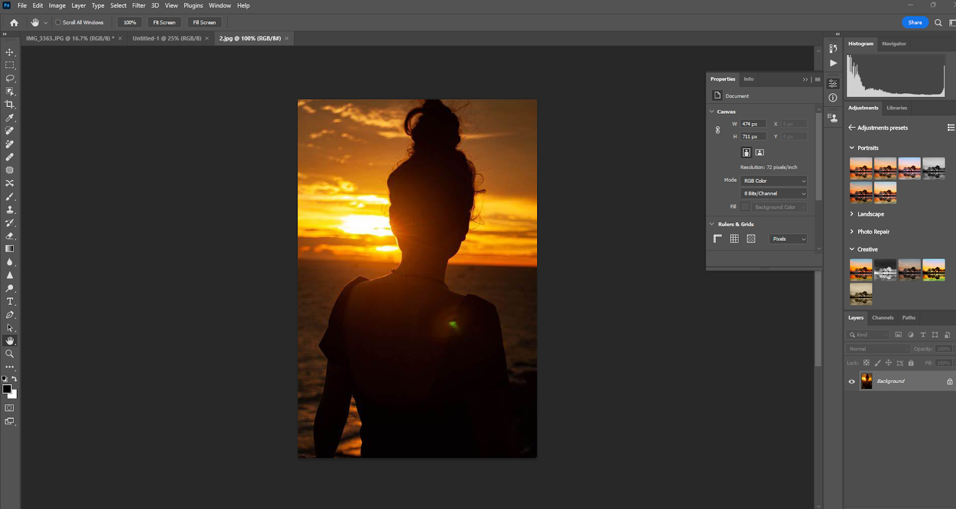Set landscape canvas orientation
Screen dimensions: 956x509
[759, 152]
